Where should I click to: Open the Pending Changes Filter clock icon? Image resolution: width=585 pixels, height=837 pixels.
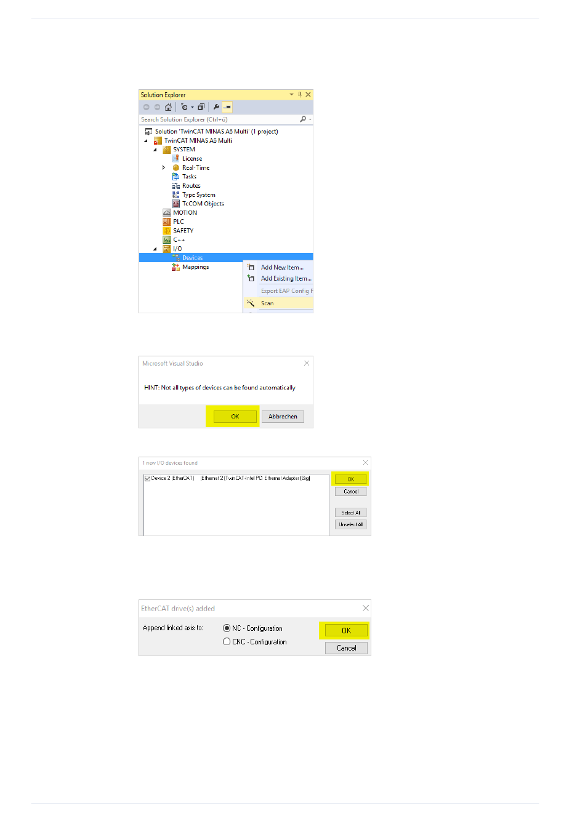pos(184,107)
